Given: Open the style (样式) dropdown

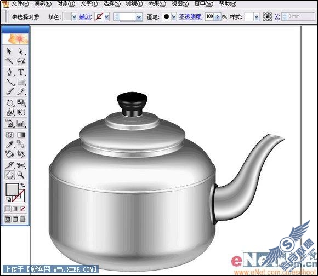Looking at the screenshot, I should tap(257, 17).
